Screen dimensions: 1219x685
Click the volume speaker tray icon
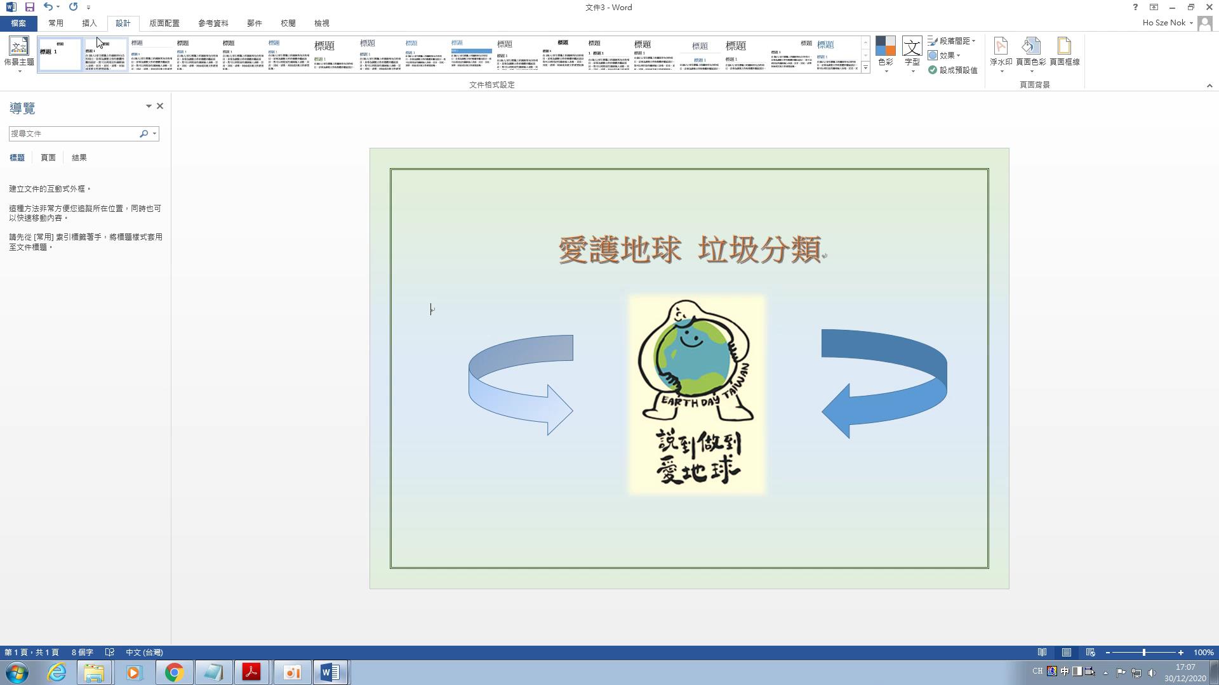pyautogui.click(x=1152, y=672)
